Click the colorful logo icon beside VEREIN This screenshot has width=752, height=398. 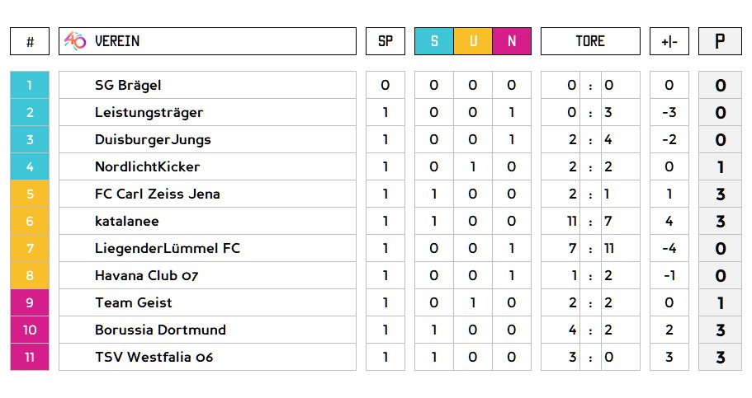point(75,41)
